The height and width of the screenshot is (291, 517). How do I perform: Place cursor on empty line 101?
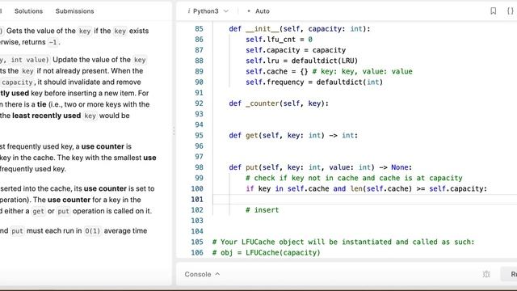tap(364, 200)
